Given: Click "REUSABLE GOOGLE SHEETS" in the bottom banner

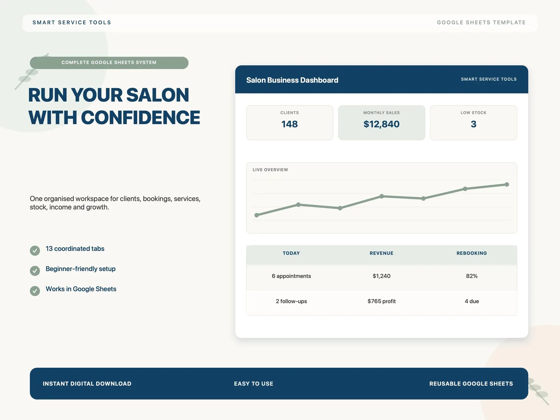Looking at the screenshot, I should click(471, 384).
